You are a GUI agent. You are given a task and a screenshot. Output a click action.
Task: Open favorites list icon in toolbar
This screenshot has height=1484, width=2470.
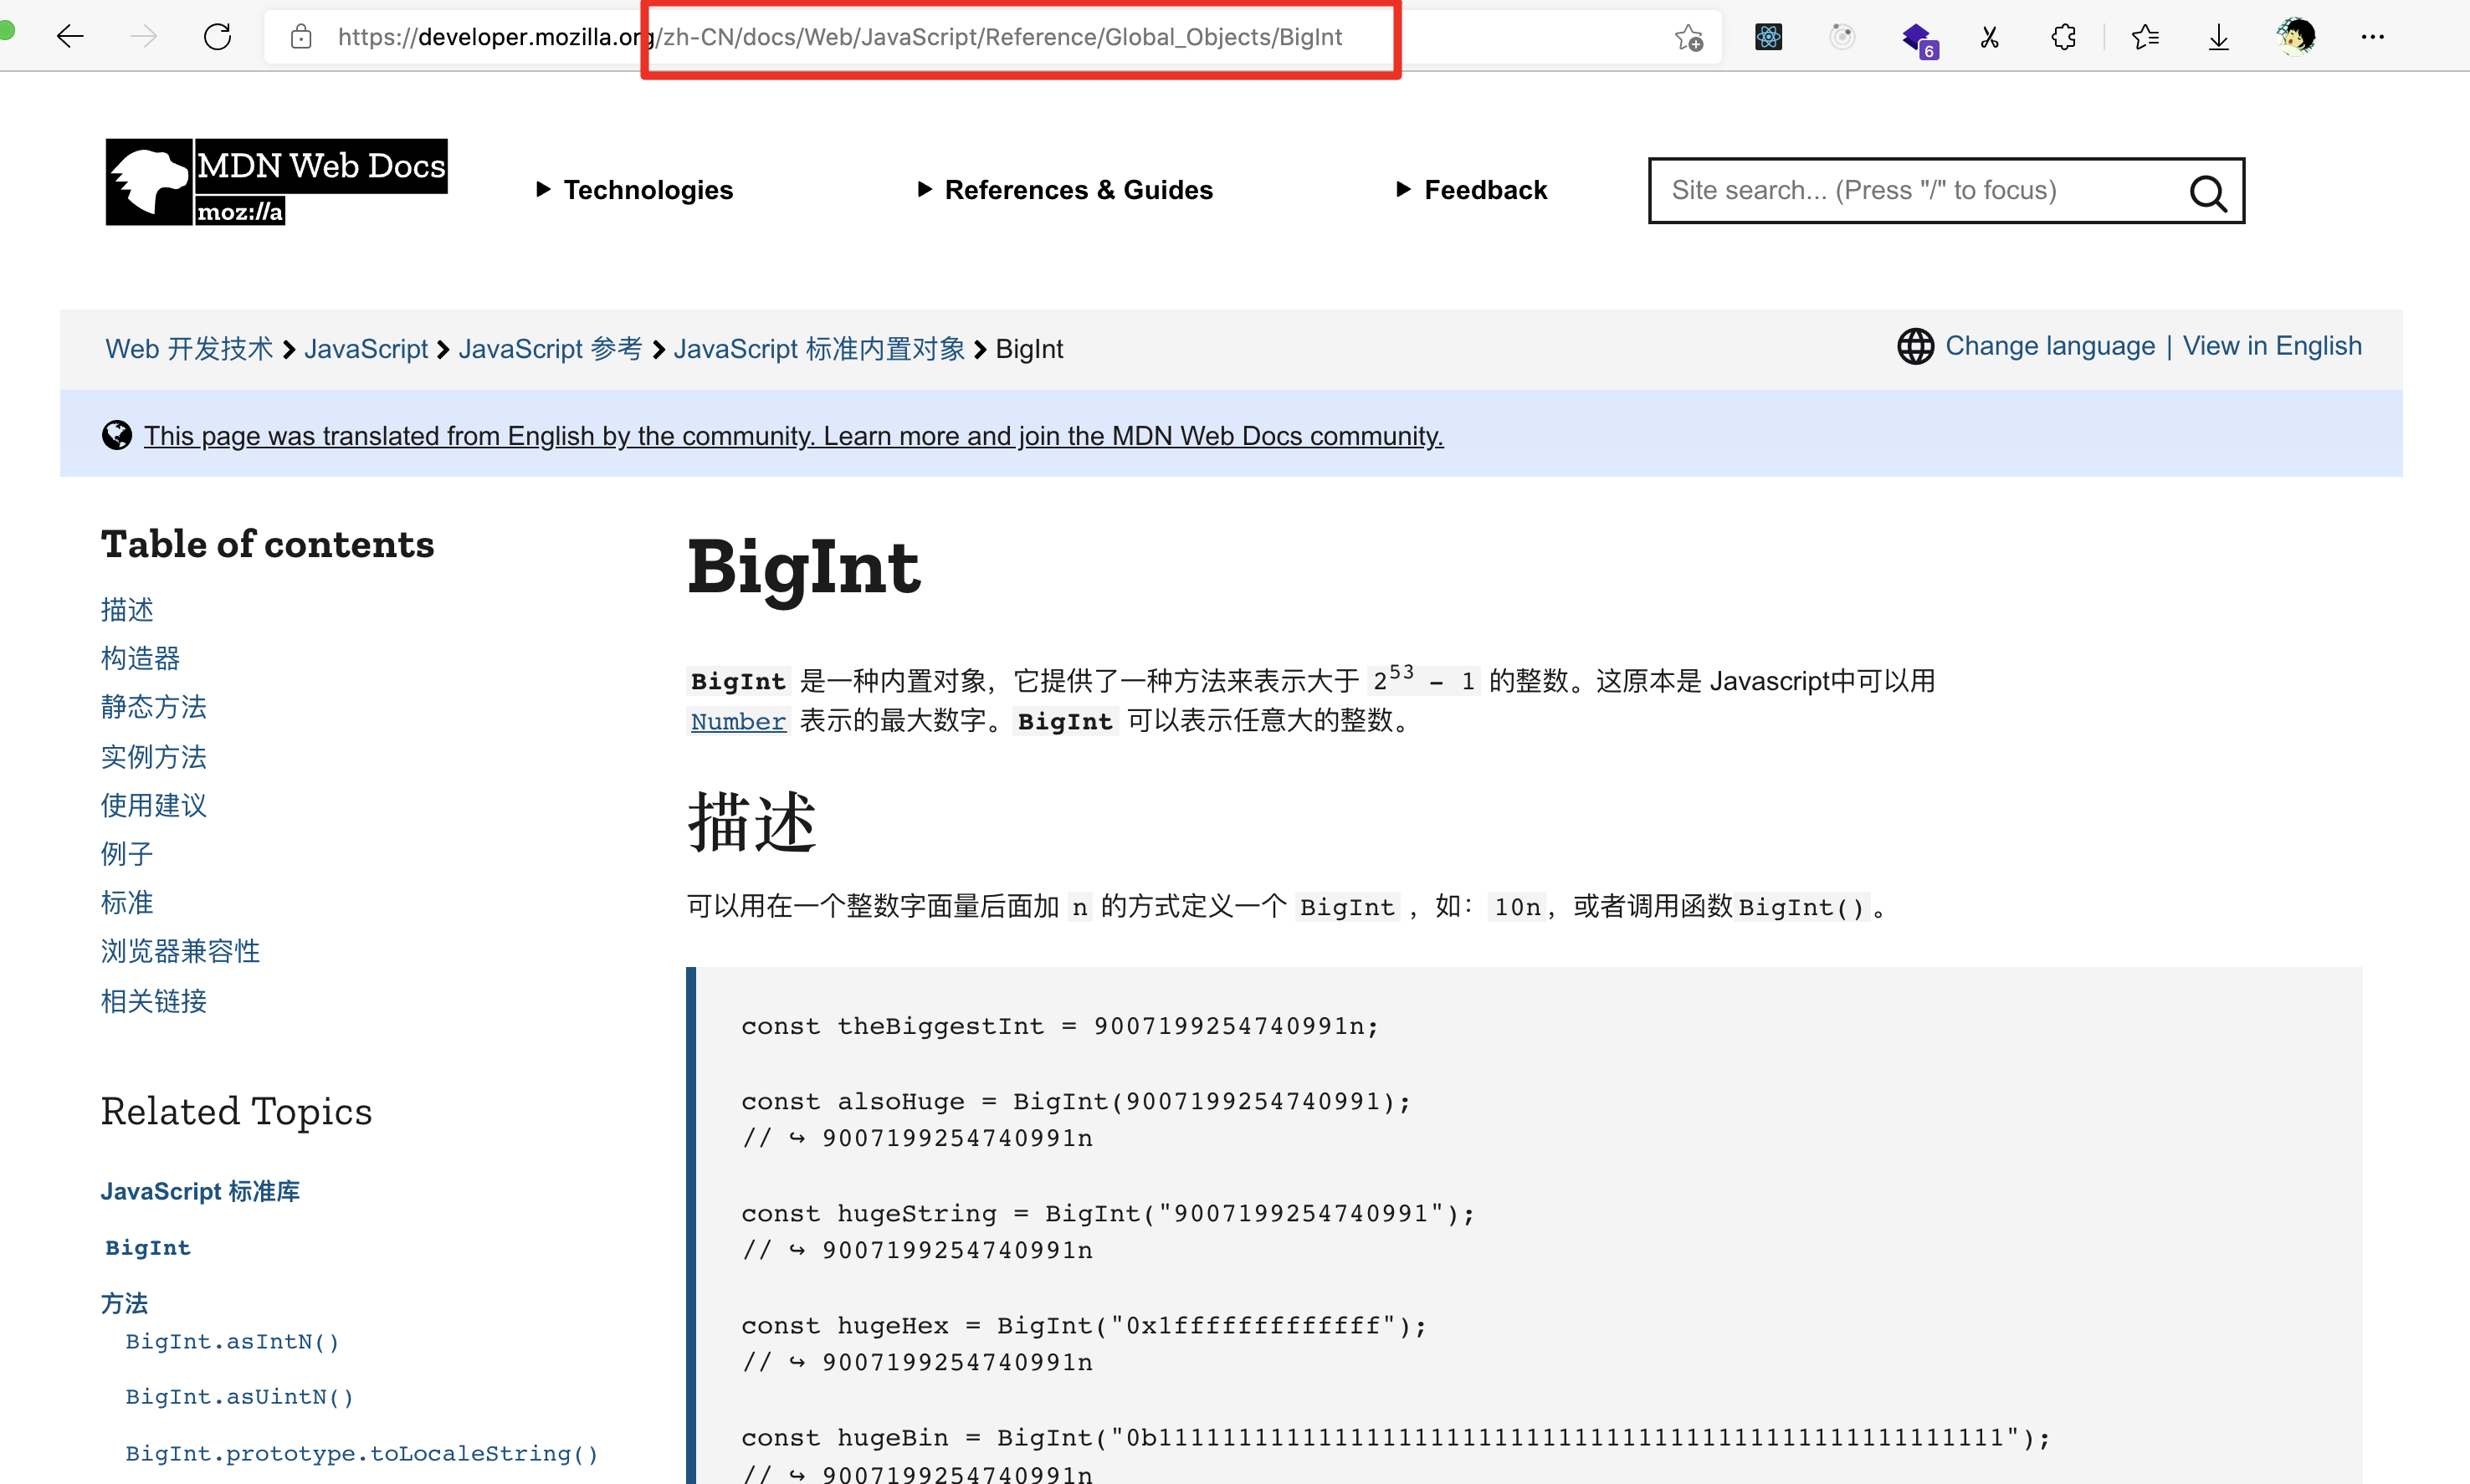2144,37
